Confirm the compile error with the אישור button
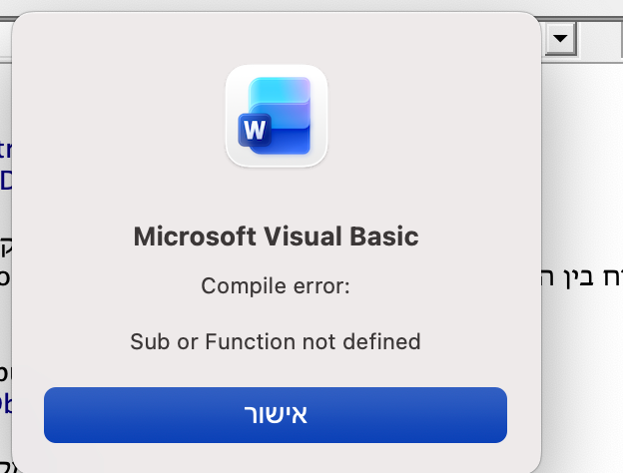Screen dimensions: 623x473 tap(276, 414)
